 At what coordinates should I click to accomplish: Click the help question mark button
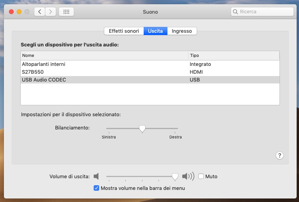pyautogui.click(x=279, y=155)
